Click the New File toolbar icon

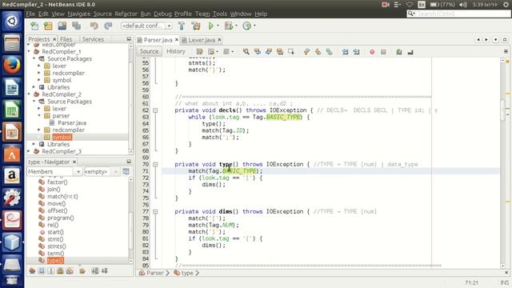[x=34, y=26]
